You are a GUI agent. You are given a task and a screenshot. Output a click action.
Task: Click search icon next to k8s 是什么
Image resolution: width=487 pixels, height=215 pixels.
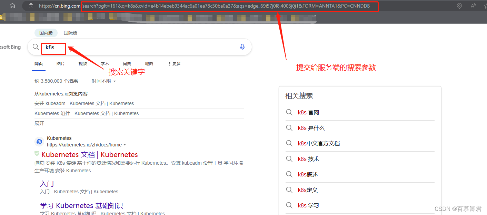point(289,128)
